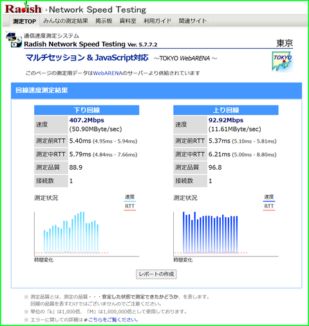Click the レポートの作成 button

[156, 274]
